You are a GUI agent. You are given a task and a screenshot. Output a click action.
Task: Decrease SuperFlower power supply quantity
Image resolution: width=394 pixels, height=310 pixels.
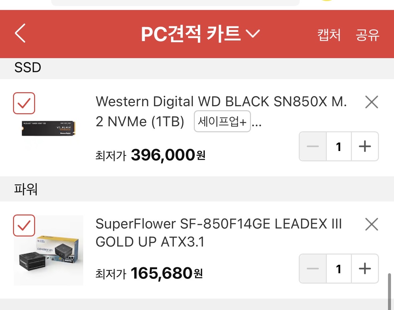(313, 269)
